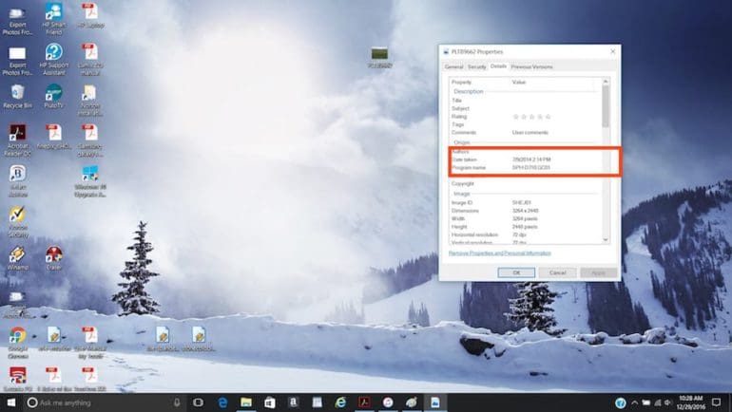
Task: Launch Google Chrome from the desktop
Action: click(x=18, y=342)
